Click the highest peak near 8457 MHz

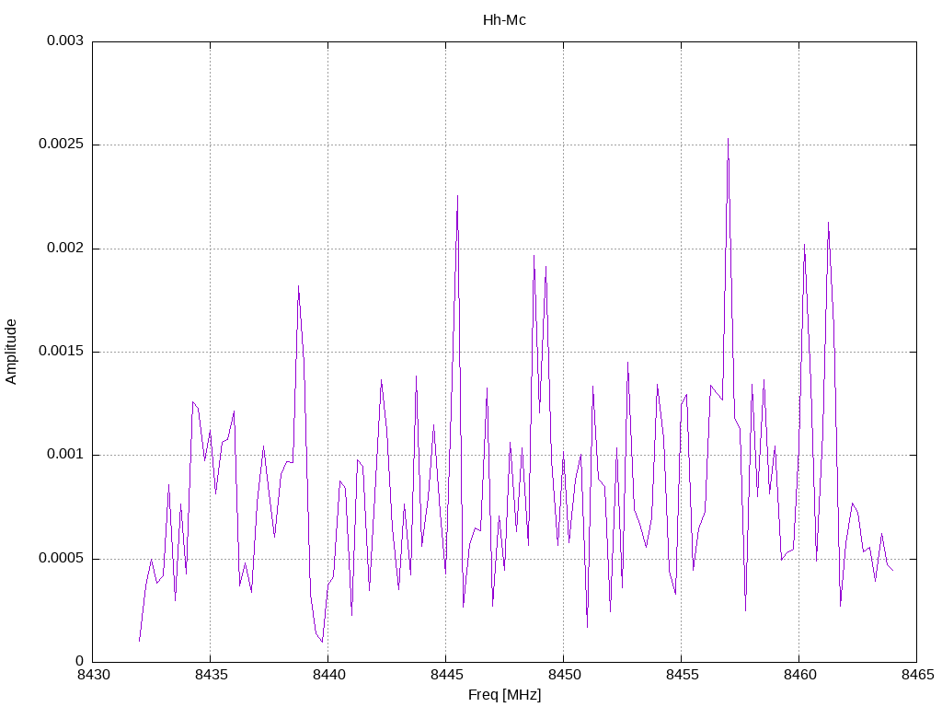pos(729,140)
